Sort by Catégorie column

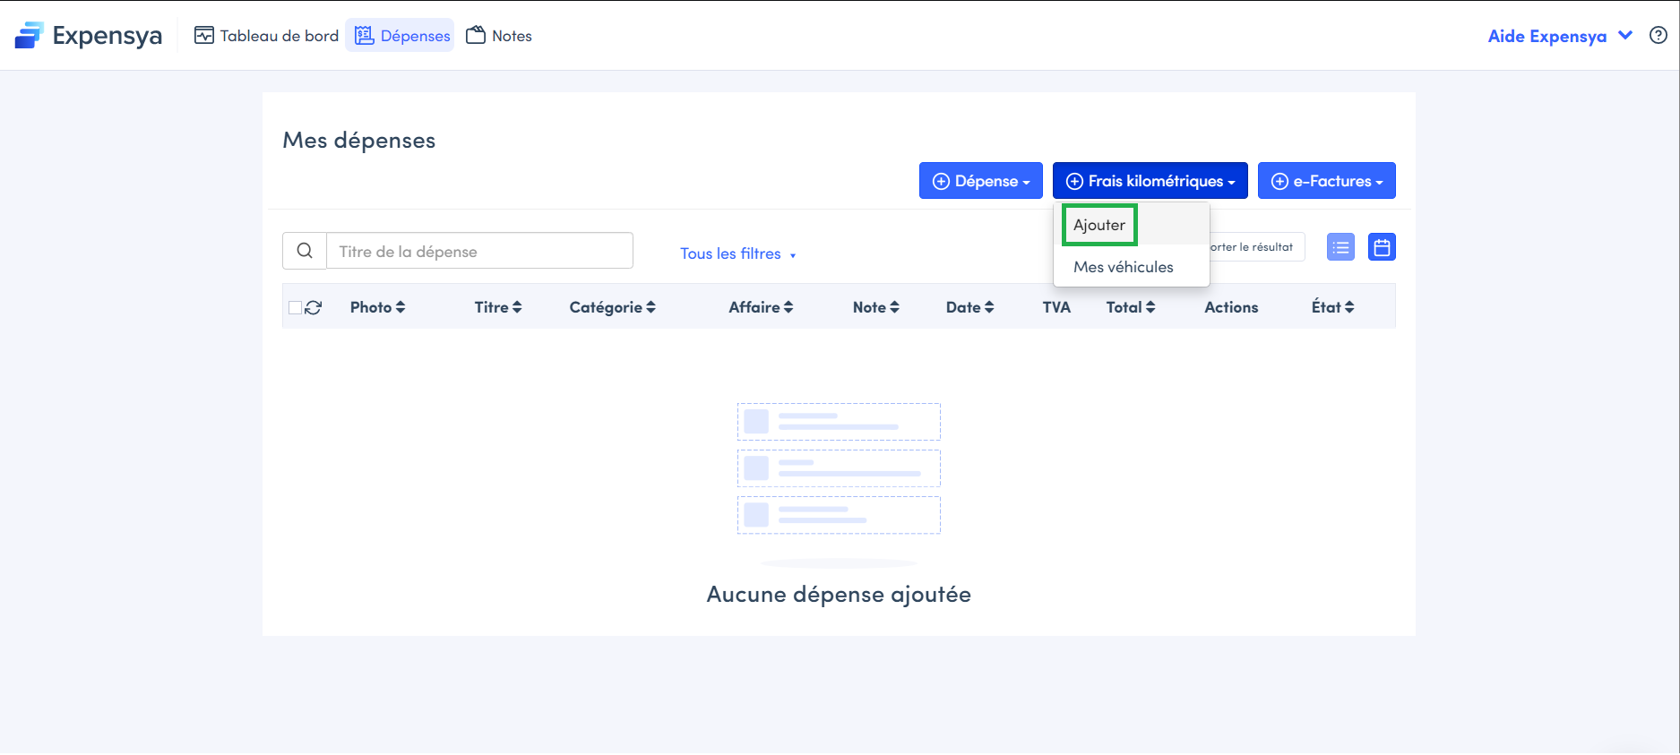[613, 307]
